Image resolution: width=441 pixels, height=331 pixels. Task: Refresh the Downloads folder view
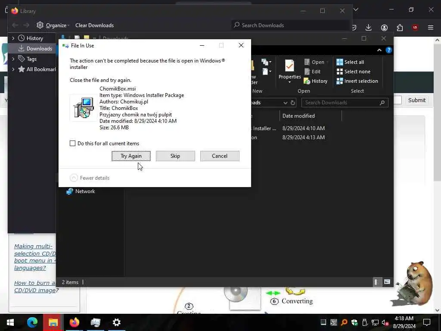[293, 103]
